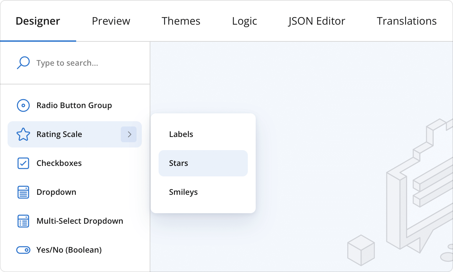Select the Radio Button Group question type
Viewport: 453px width, 272px height.
(74, 105)
